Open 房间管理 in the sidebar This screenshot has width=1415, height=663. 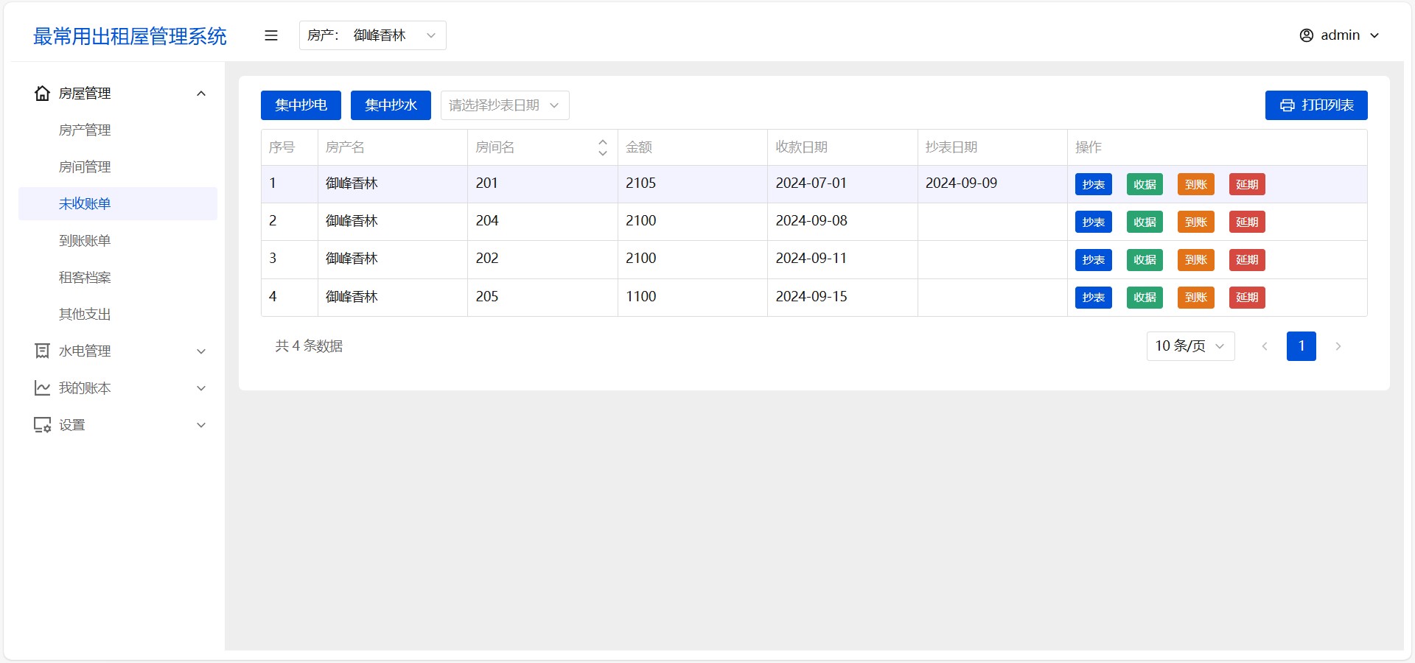[118, 167]
